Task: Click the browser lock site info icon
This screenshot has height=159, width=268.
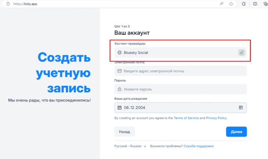Action: pyautogui.click(x=8, y=4)
